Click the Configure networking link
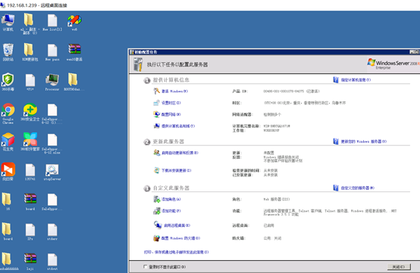Image resolution: width=420 pixels, height=273 pixels. (x=171, y=115)
